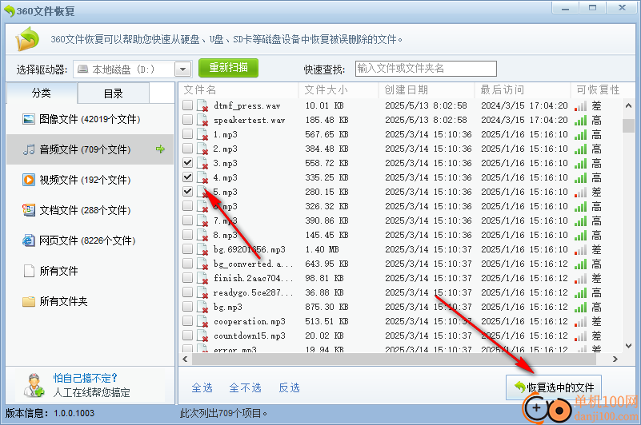
Task: Check the box for dtmf_press.wav
Action: coord(187,105)
